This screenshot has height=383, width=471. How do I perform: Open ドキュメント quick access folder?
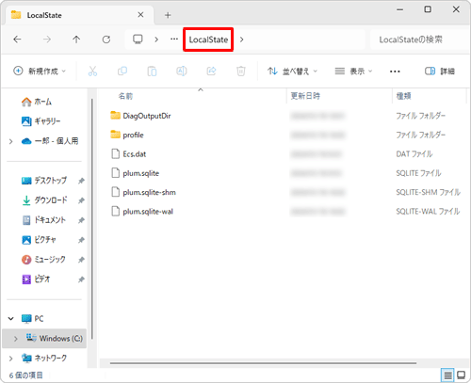point(43,220)
